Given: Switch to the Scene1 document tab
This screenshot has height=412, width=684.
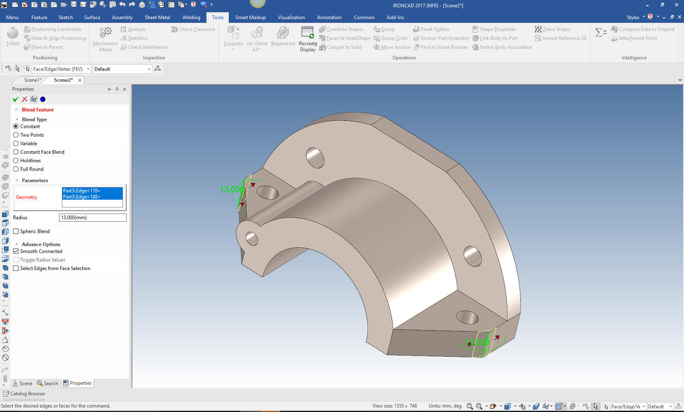Looking at the screenshot, I should 33,80.
